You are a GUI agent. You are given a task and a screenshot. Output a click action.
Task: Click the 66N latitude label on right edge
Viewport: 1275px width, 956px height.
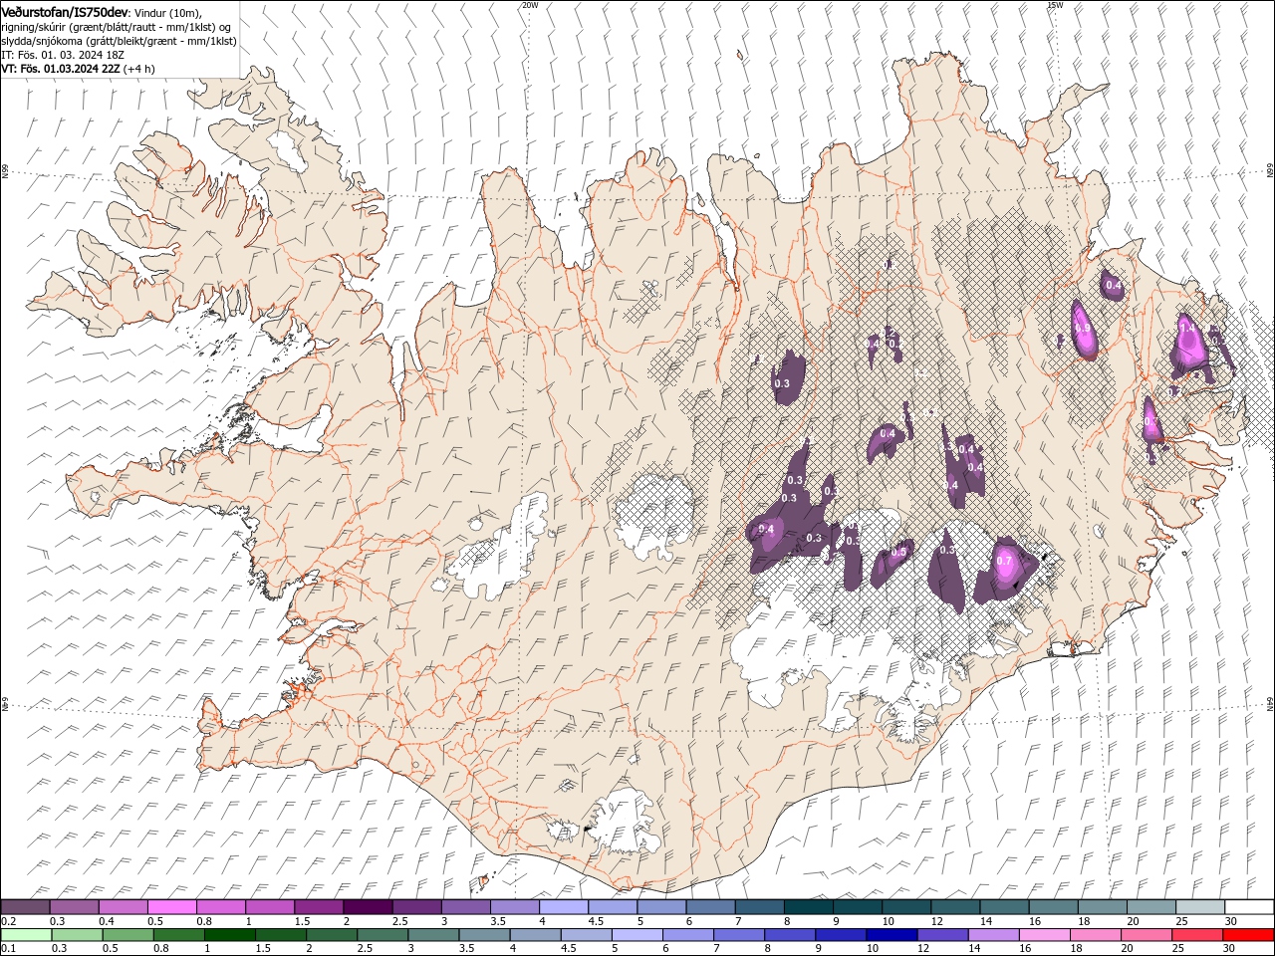[1270, 170]
